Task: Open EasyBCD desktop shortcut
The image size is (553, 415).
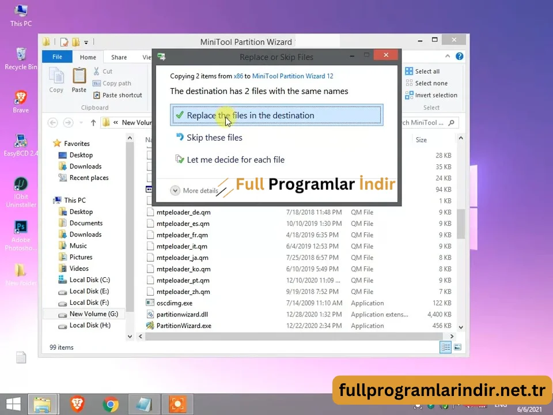Action: 21,145
